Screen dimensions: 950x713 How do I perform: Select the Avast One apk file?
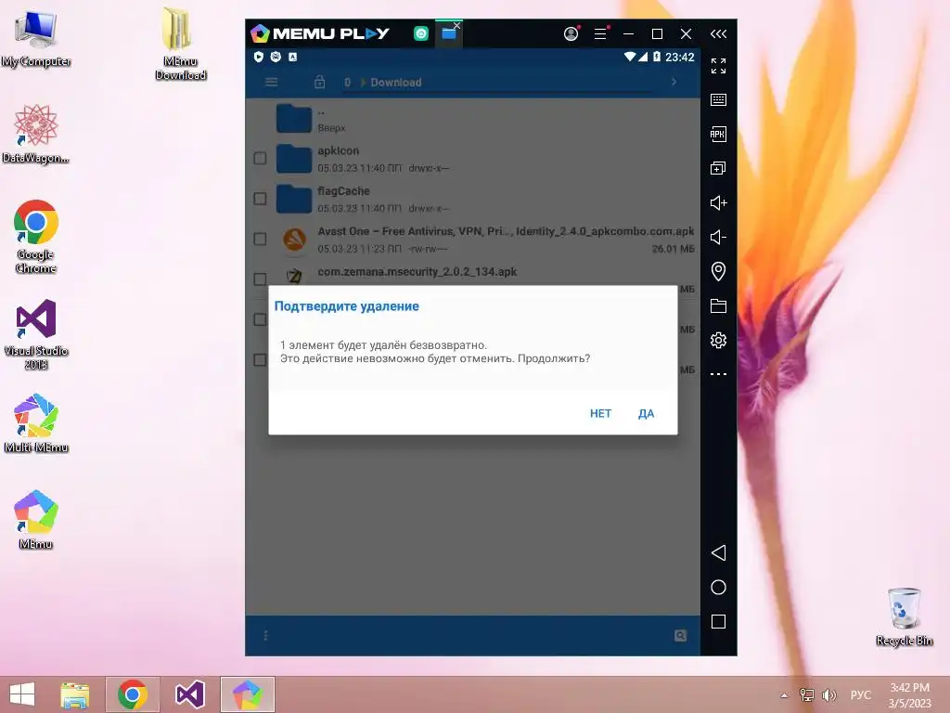tap(472, 239)
